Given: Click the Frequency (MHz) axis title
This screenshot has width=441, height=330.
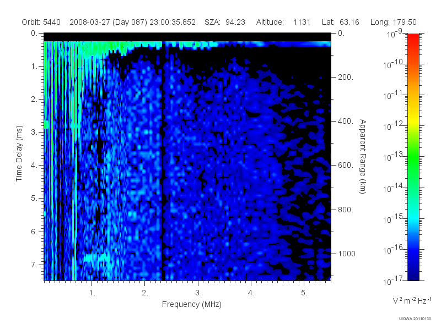Looking at the screenshot, I should click(x=191, y=304).
